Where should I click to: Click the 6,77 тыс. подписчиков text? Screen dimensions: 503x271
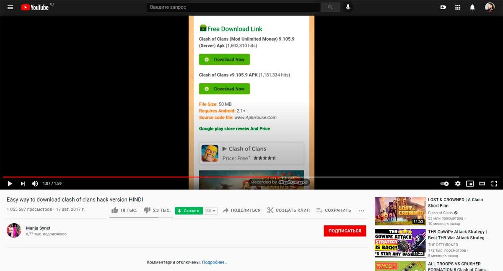pos(46,234)
